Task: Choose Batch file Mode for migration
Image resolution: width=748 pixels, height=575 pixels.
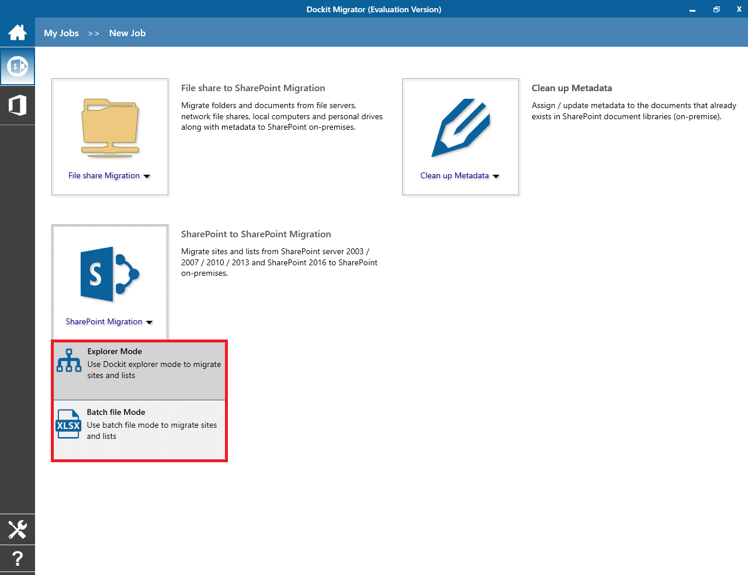Action: (x=139, y=429)
